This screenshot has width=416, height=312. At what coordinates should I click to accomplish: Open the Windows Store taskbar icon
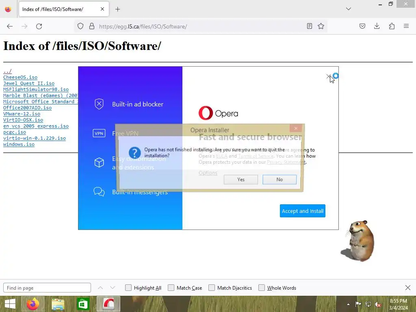[83, 304]
